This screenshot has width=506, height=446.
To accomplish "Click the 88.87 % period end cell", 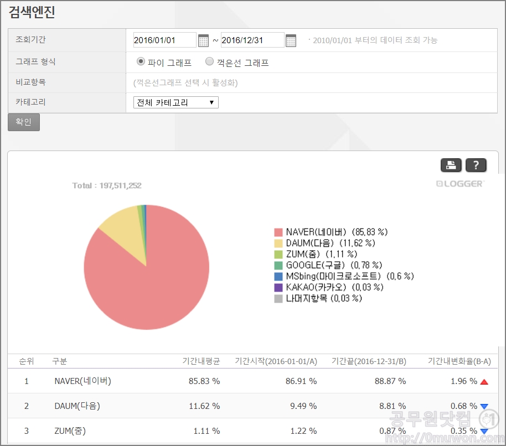I will coord(390,381).
